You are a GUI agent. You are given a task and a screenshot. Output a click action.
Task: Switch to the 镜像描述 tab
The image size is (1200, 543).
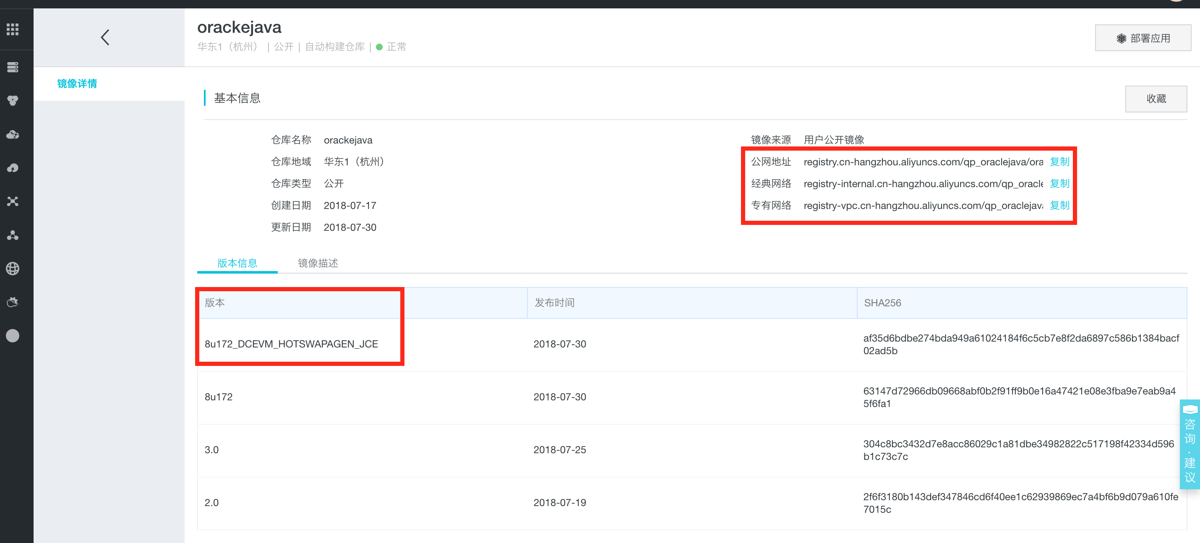[318, 263]
